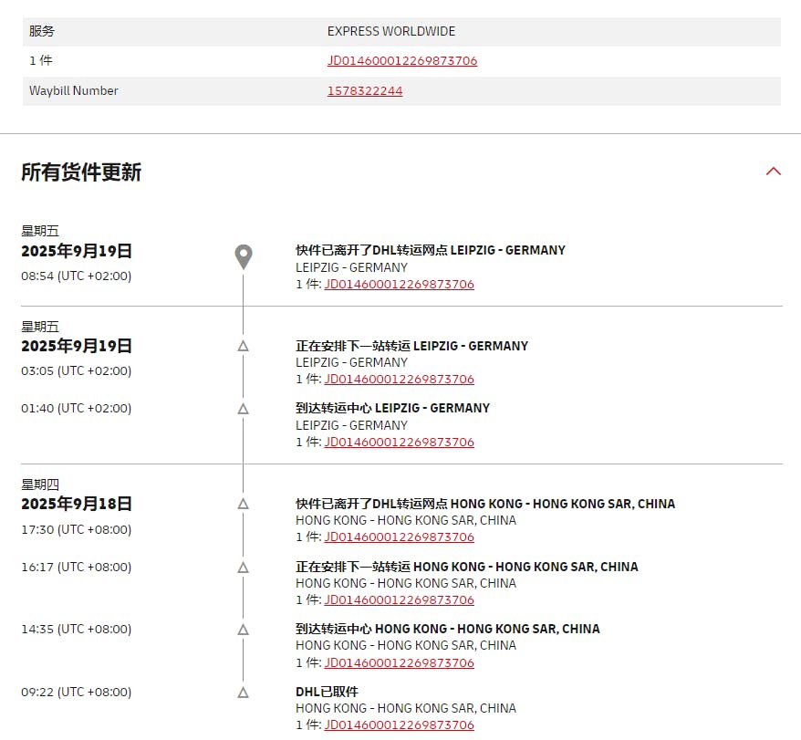Open piece ID link under 14:35 Hong Kong arrival
The height and width of the screenshot is (740, 801).
click(x=399, y=662)
